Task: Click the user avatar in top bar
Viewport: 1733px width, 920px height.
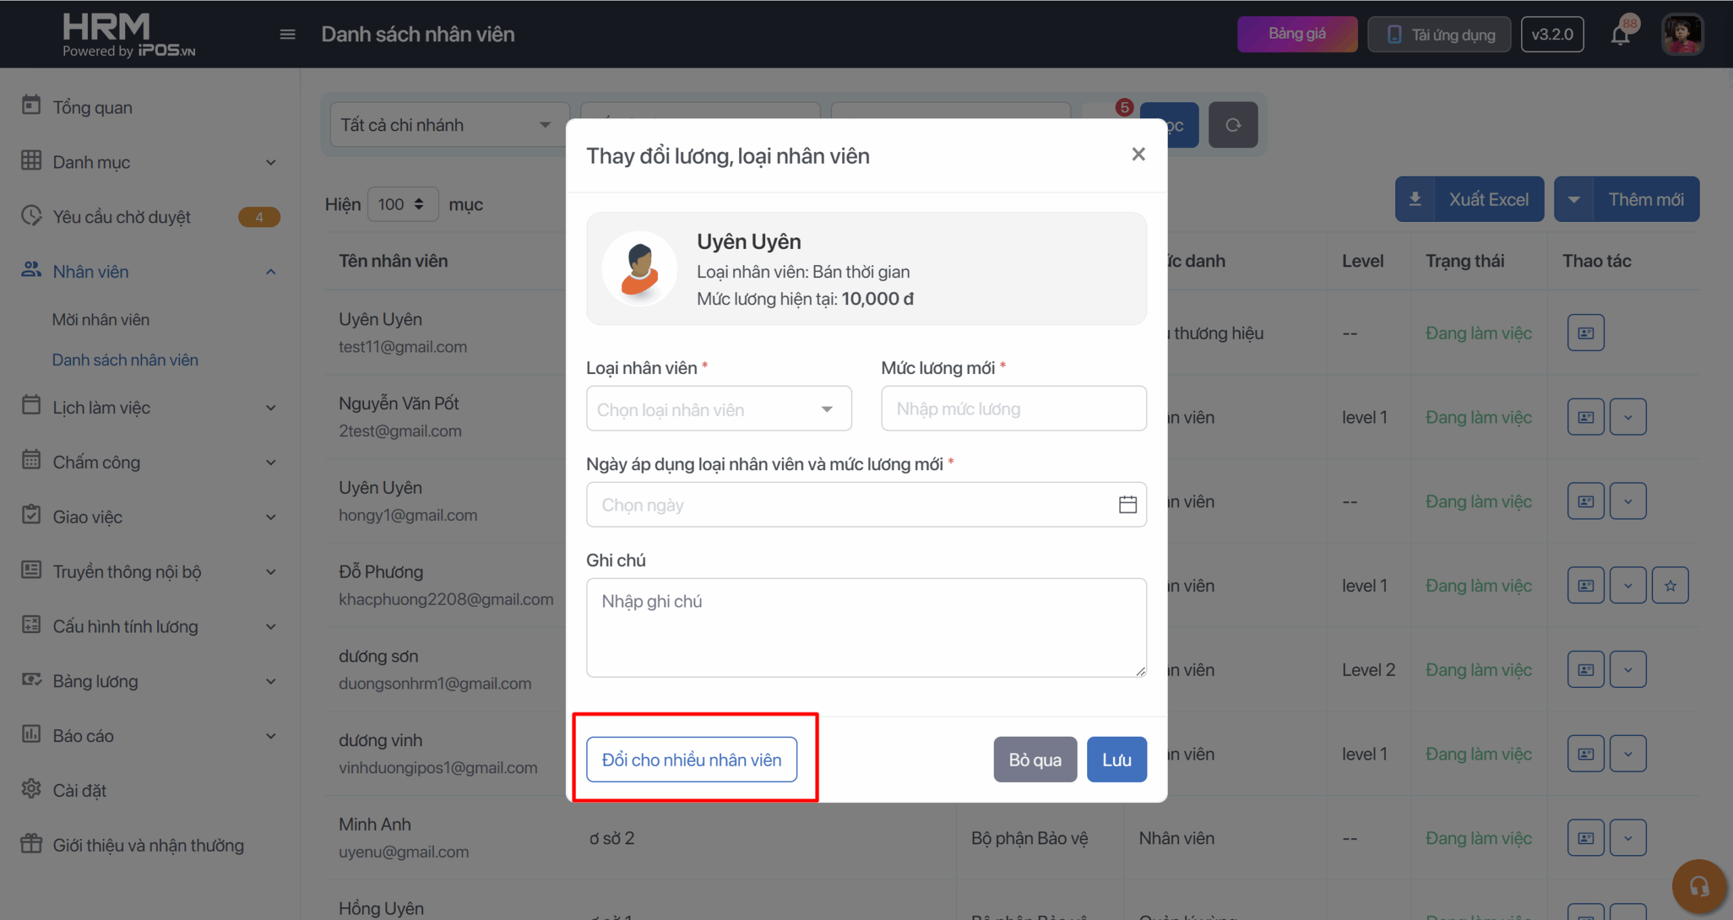Action: click(x=1682, y=34)
